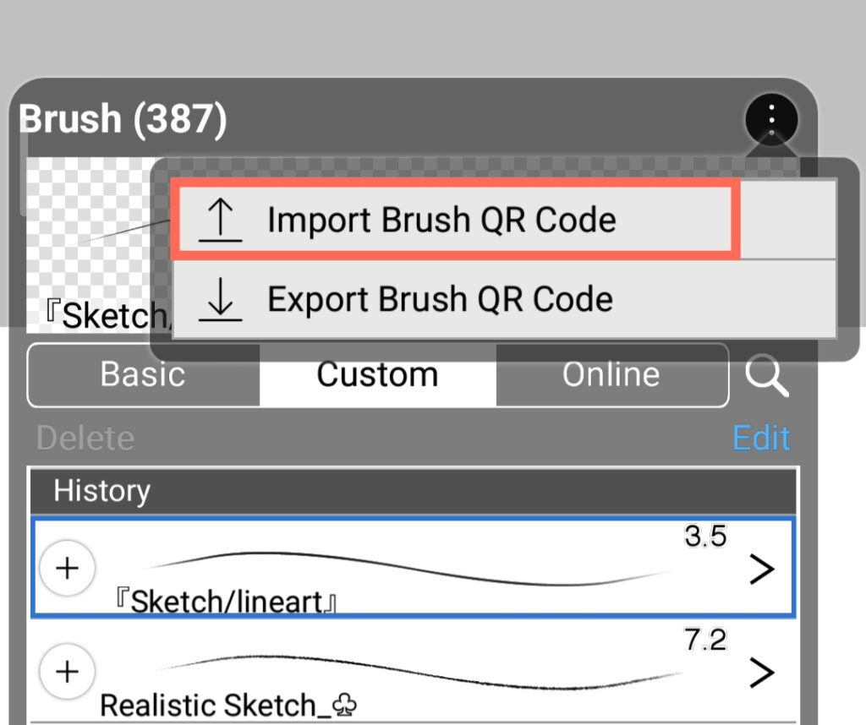Click the Brush (387) panel title
Image resolution: width=866 pixels, height=725 pixels.
(x=123, y=119)
